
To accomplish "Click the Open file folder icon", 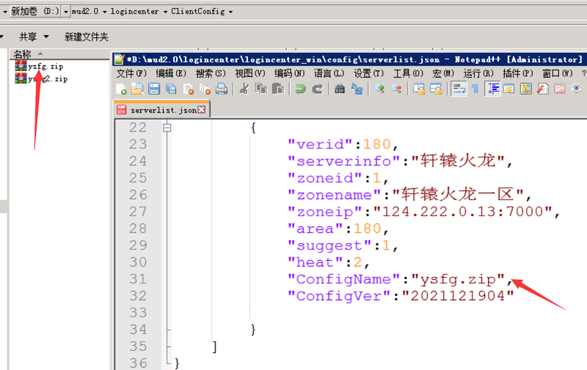I will [x=137, y=89].
